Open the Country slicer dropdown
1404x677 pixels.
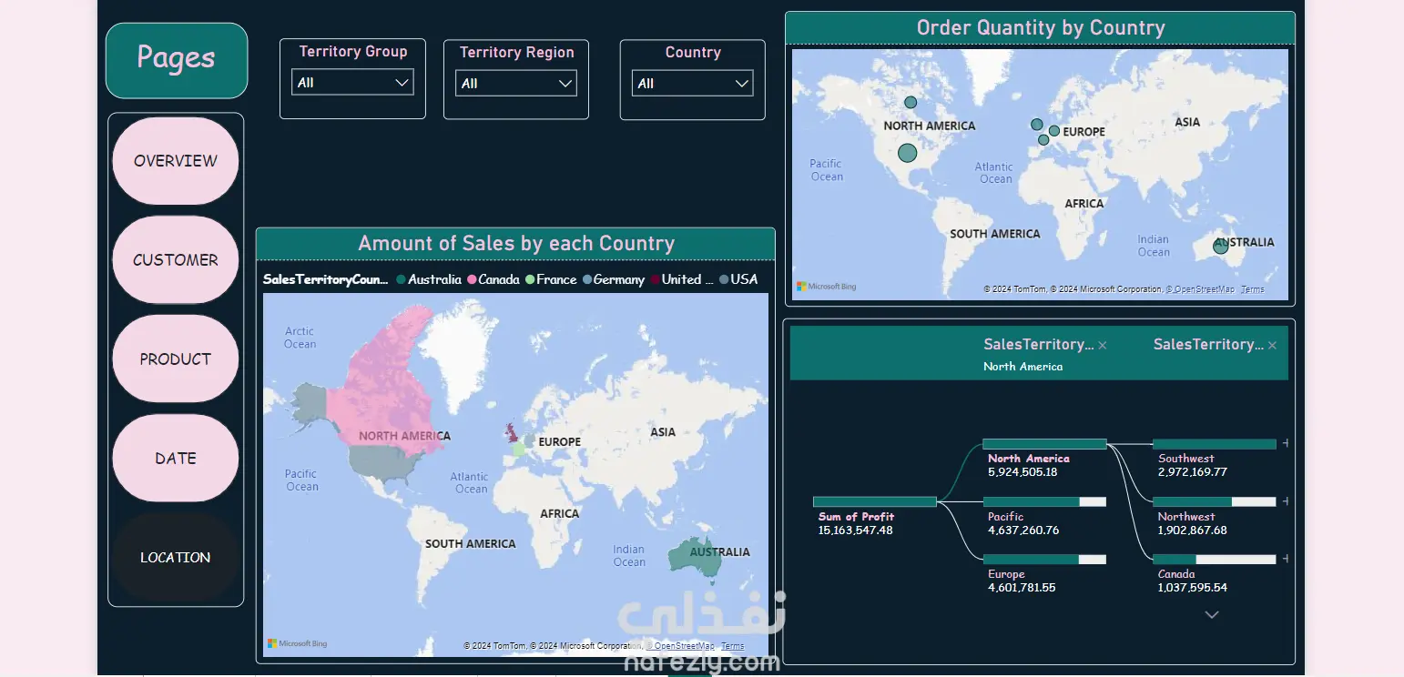[x=692, y=84]
